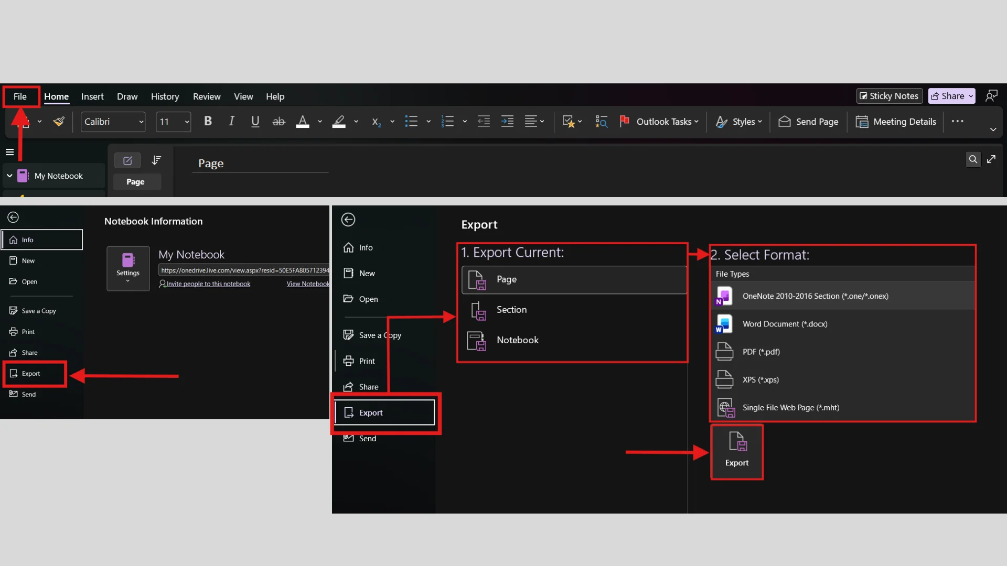Open the highlight color dropdown arrow
Screen dimensions: 1007x566
coord(356,122)
